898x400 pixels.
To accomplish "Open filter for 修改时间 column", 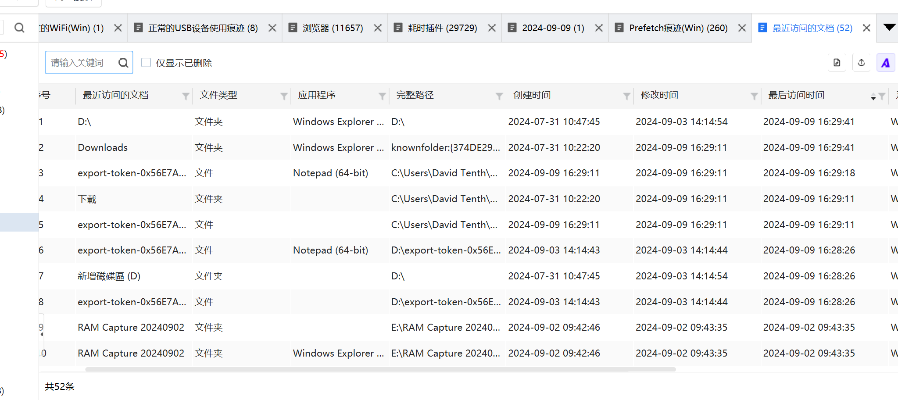I will [x=754, y=96].
